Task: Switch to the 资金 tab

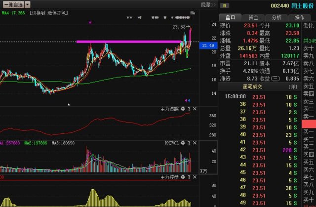Action: 253,17
